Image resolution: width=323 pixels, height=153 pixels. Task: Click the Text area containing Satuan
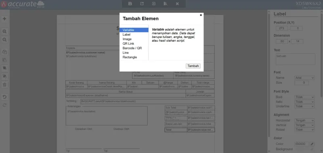point(295,59)
